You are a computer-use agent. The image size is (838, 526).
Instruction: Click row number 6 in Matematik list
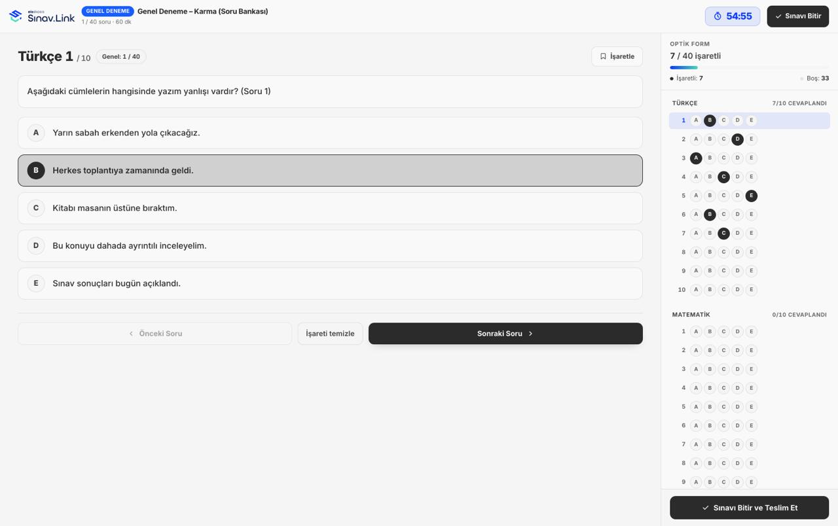(x=683, y=426)
